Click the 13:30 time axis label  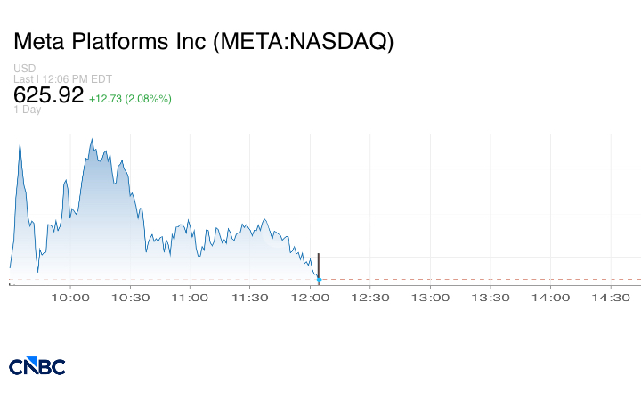(x=491, y=298)
